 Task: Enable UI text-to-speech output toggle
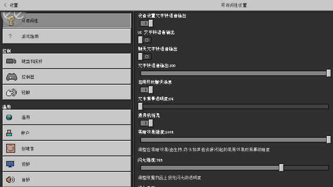click(x=145, y=40)
